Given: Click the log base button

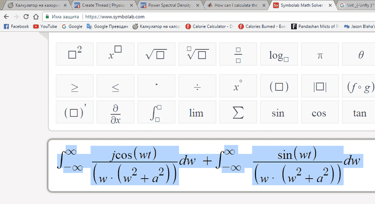Looking at the screenshot, I should pyautogui.click(x=279, y=54).
